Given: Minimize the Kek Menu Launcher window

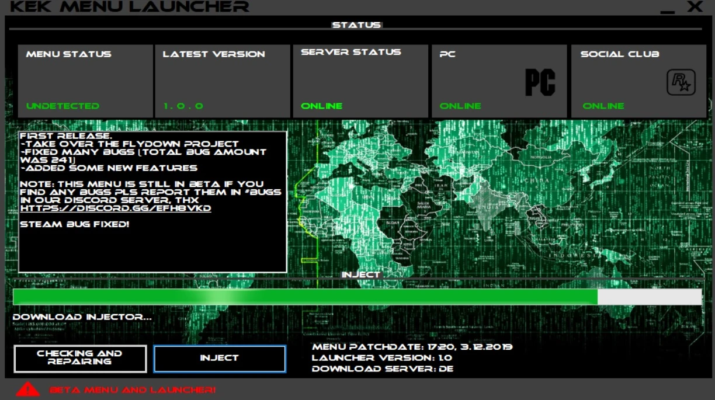Looking at the screenshot, I should pyautogui.click(x=667, y=12).
